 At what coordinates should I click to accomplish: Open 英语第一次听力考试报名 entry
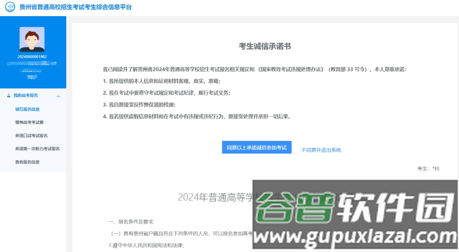click(37, 149)
